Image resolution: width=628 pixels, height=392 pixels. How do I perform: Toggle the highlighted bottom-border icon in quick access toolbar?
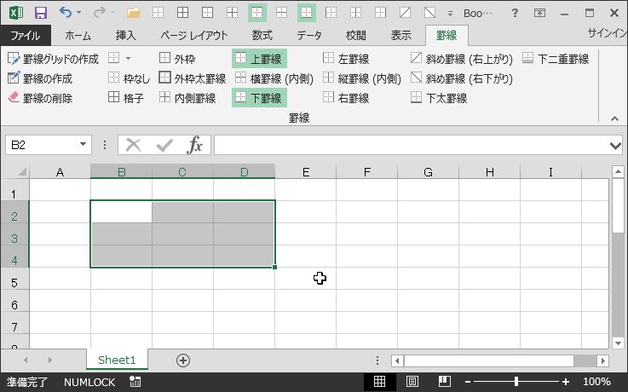[307, 13]
